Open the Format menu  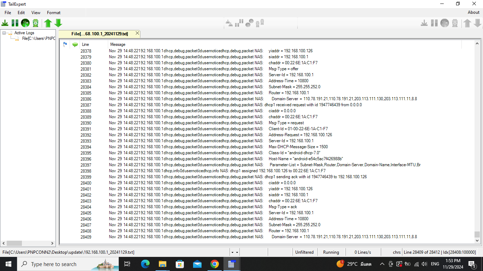54,12
